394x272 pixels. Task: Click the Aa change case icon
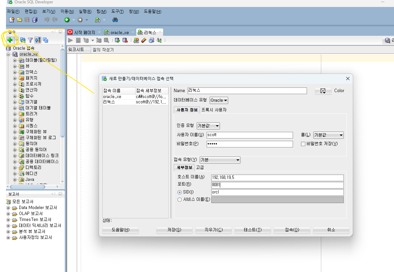point(159,40)
